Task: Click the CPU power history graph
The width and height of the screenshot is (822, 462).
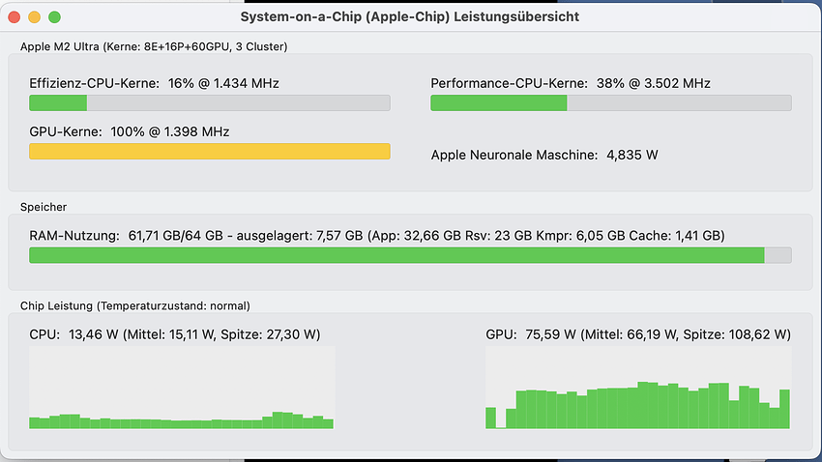Action: 182,388
